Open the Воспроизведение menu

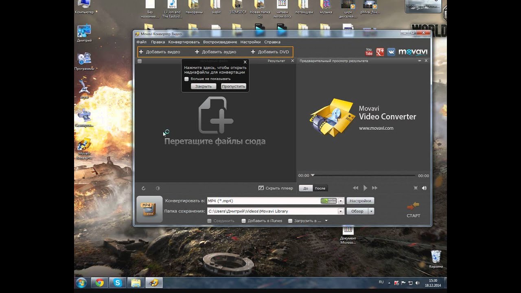pos(220,42)
